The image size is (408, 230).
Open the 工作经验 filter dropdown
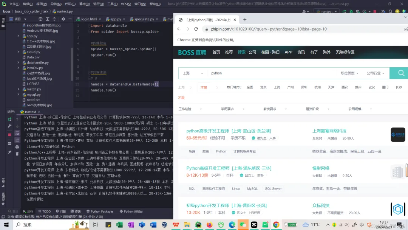(190, 109)
